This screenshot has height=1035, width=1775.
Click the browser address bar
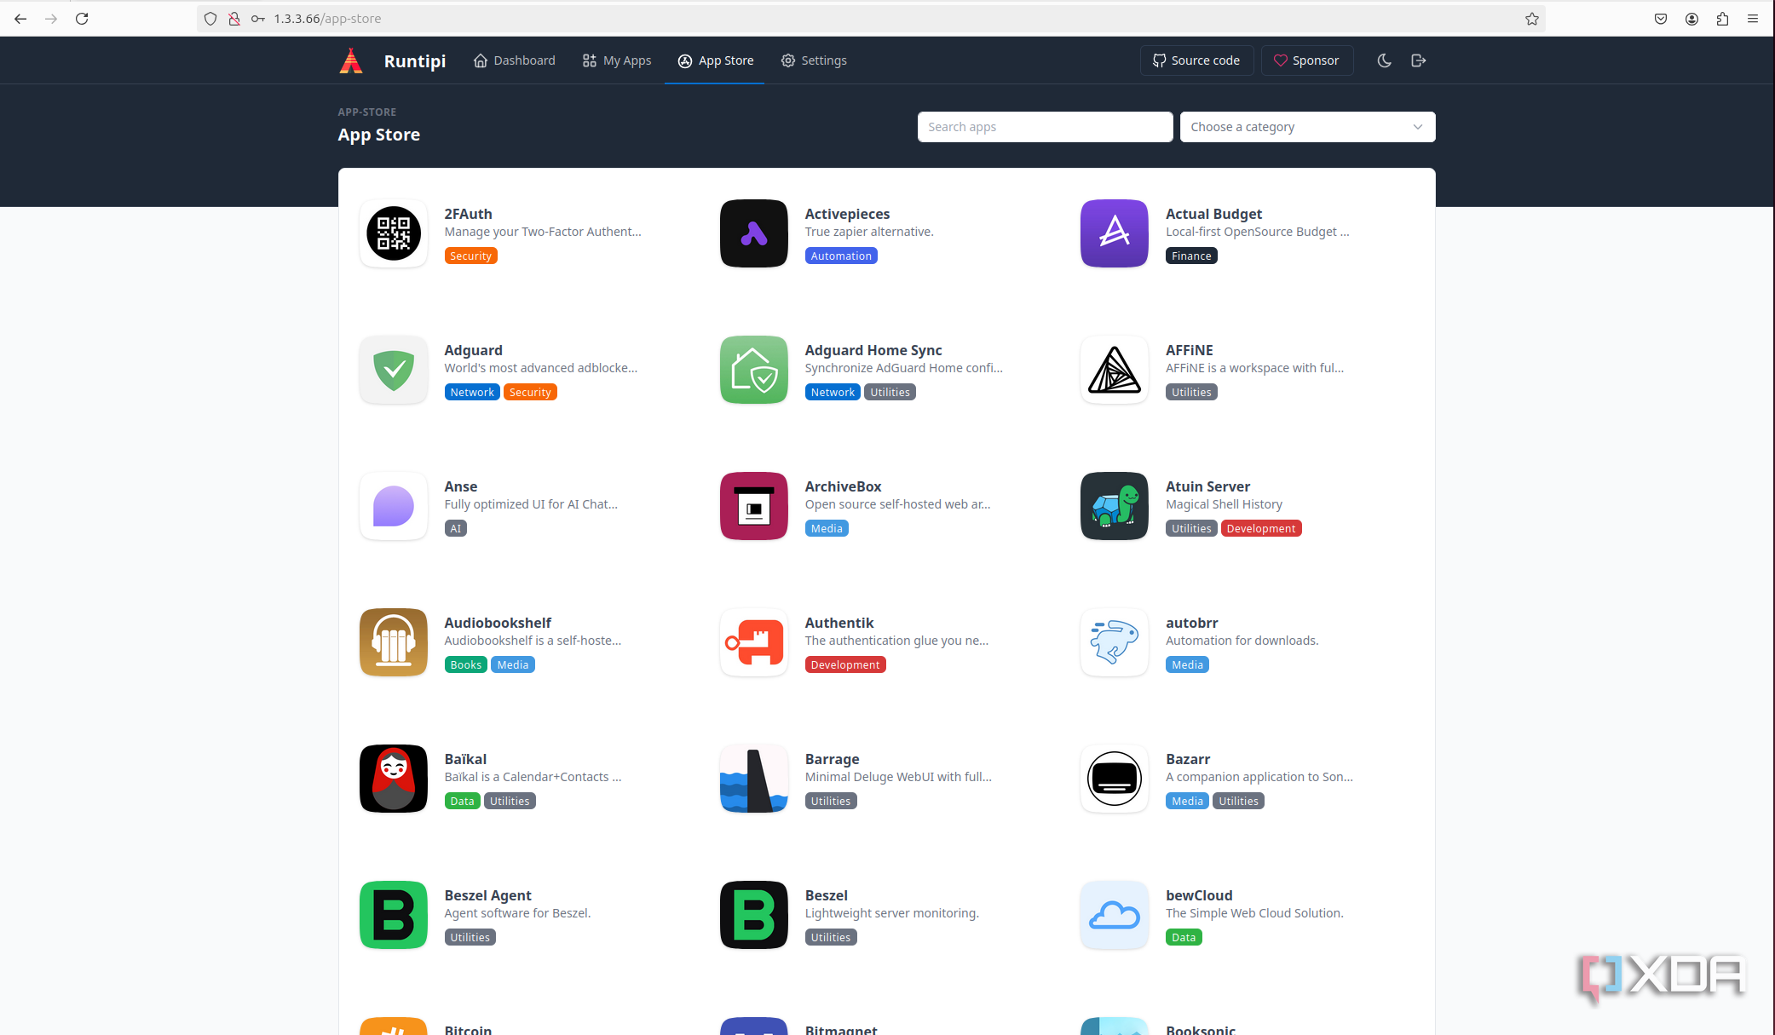pyautogui.click(x=869, y=19)
